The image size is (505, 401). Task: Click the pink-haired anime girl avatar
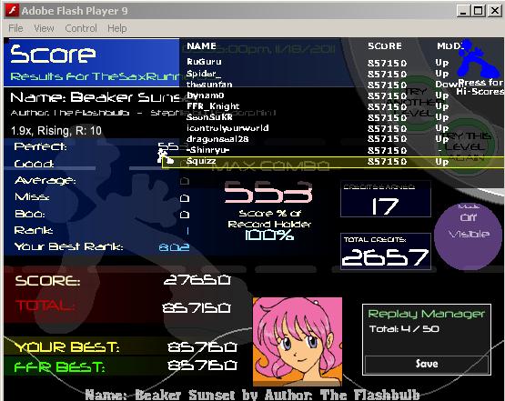click(x=298, y=342)
